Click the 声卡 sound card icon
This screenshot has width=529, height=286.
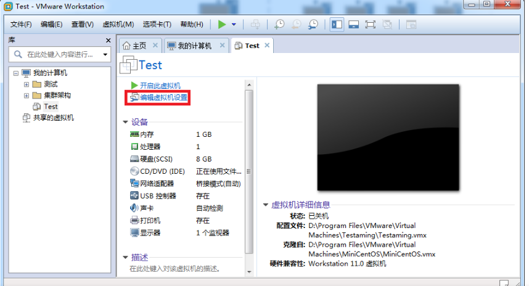click(x=134, y=208)
